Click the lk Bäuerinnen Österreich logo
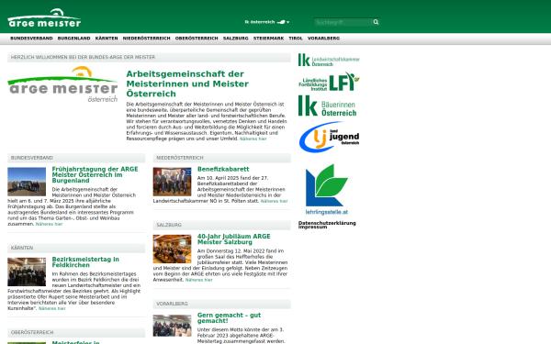Screen dimensions: 551x344 pos(328,106)
